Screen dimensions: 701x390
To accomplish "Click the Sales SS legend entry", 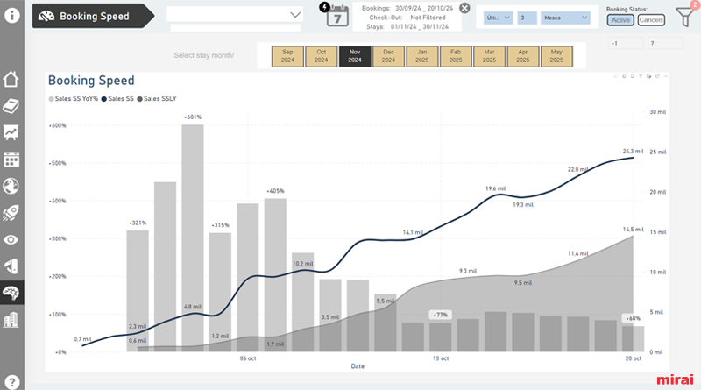I will (x=117, y=99).
